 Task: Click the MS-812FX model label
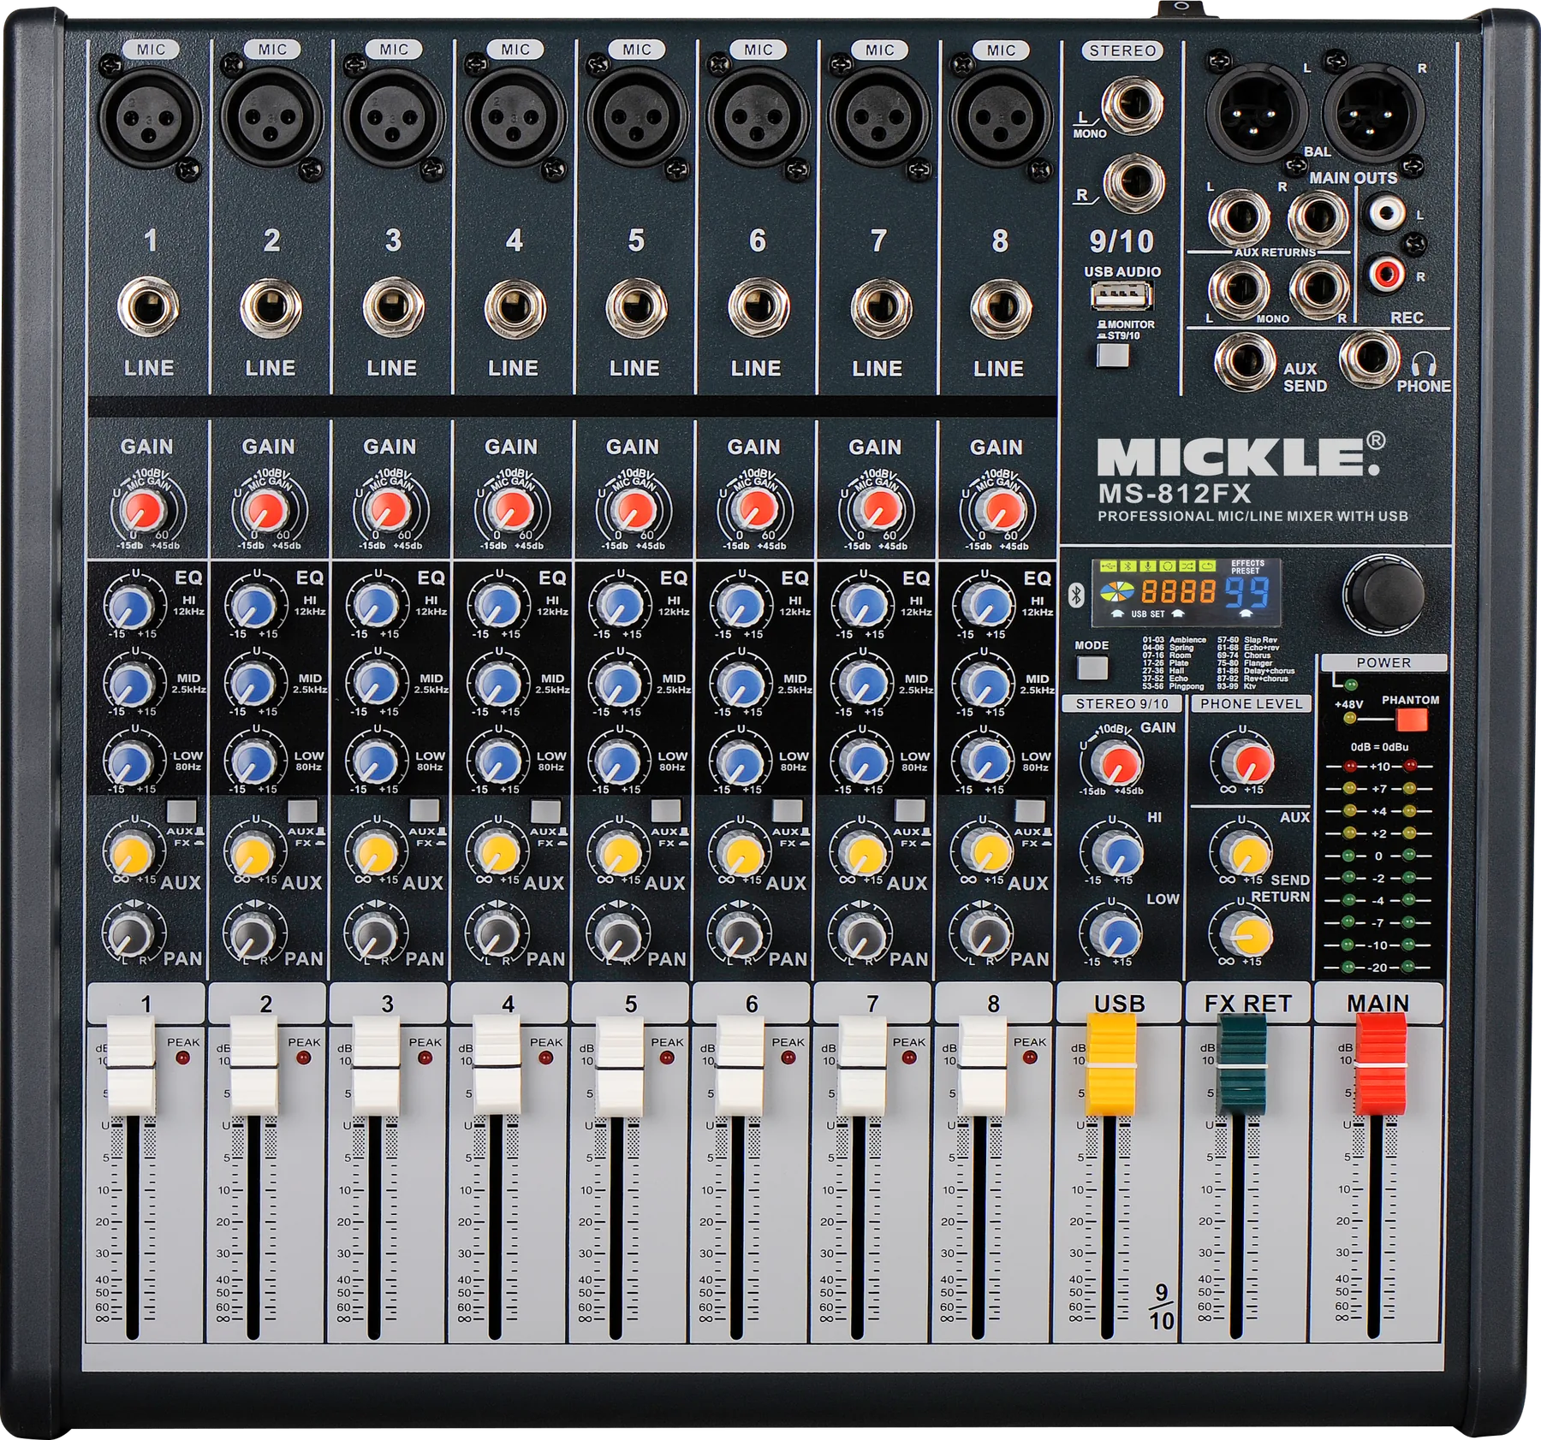1175,495
